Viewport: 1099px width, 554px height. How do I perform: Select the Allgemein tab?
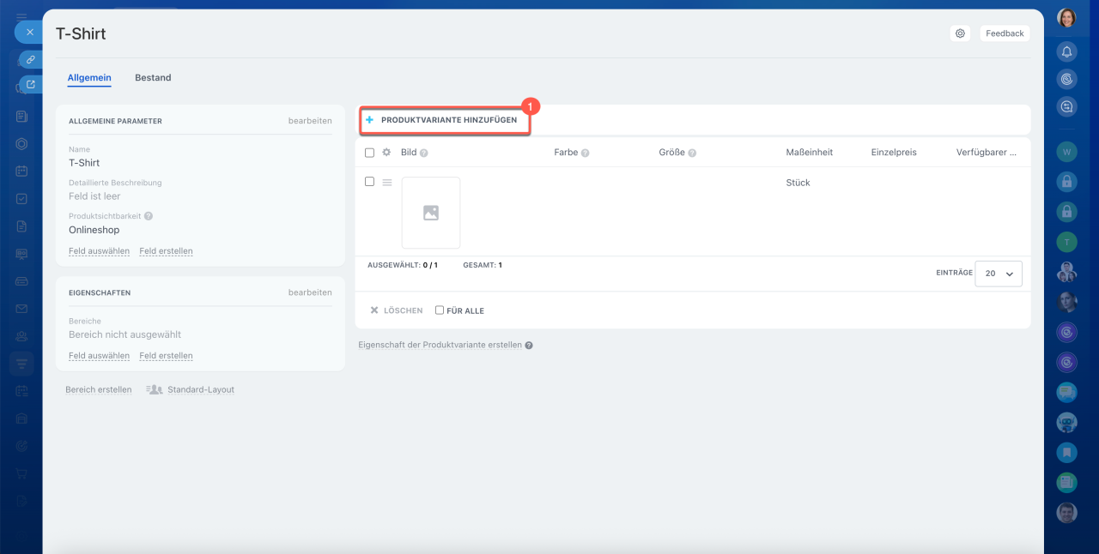89,77
